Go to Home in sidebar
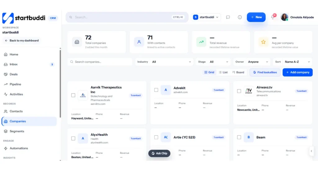This screenshot has width=318, height=171. click(x=29, y=54)
